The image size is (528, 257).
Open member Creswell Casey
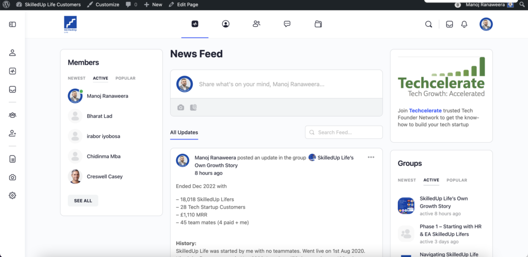pos(105,177)
